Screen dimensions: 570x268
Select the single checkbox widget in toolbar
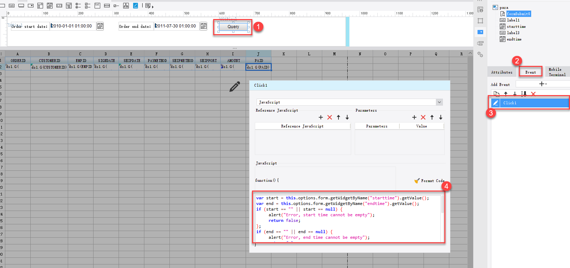(116, 6)
